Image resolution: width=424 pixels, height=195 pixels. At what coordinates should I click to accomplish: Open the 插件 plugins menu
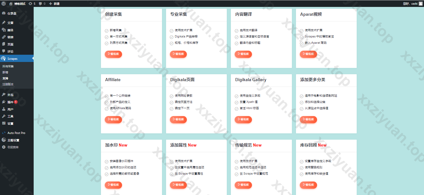(x=10, y=102)
